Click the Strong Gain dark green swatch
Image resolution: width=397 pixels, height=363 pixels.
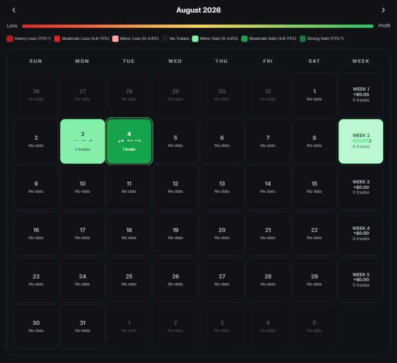tap(302, 39)
